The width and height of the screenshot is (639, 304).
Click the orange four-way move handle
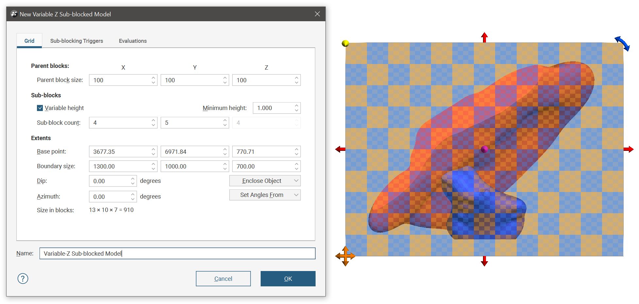click(x=345, y=256)
